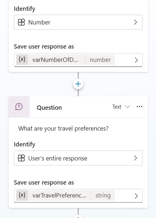This screenshot has width=156, height=218.
Task: Click the entity icon beside Number
Action: point(22,22)
